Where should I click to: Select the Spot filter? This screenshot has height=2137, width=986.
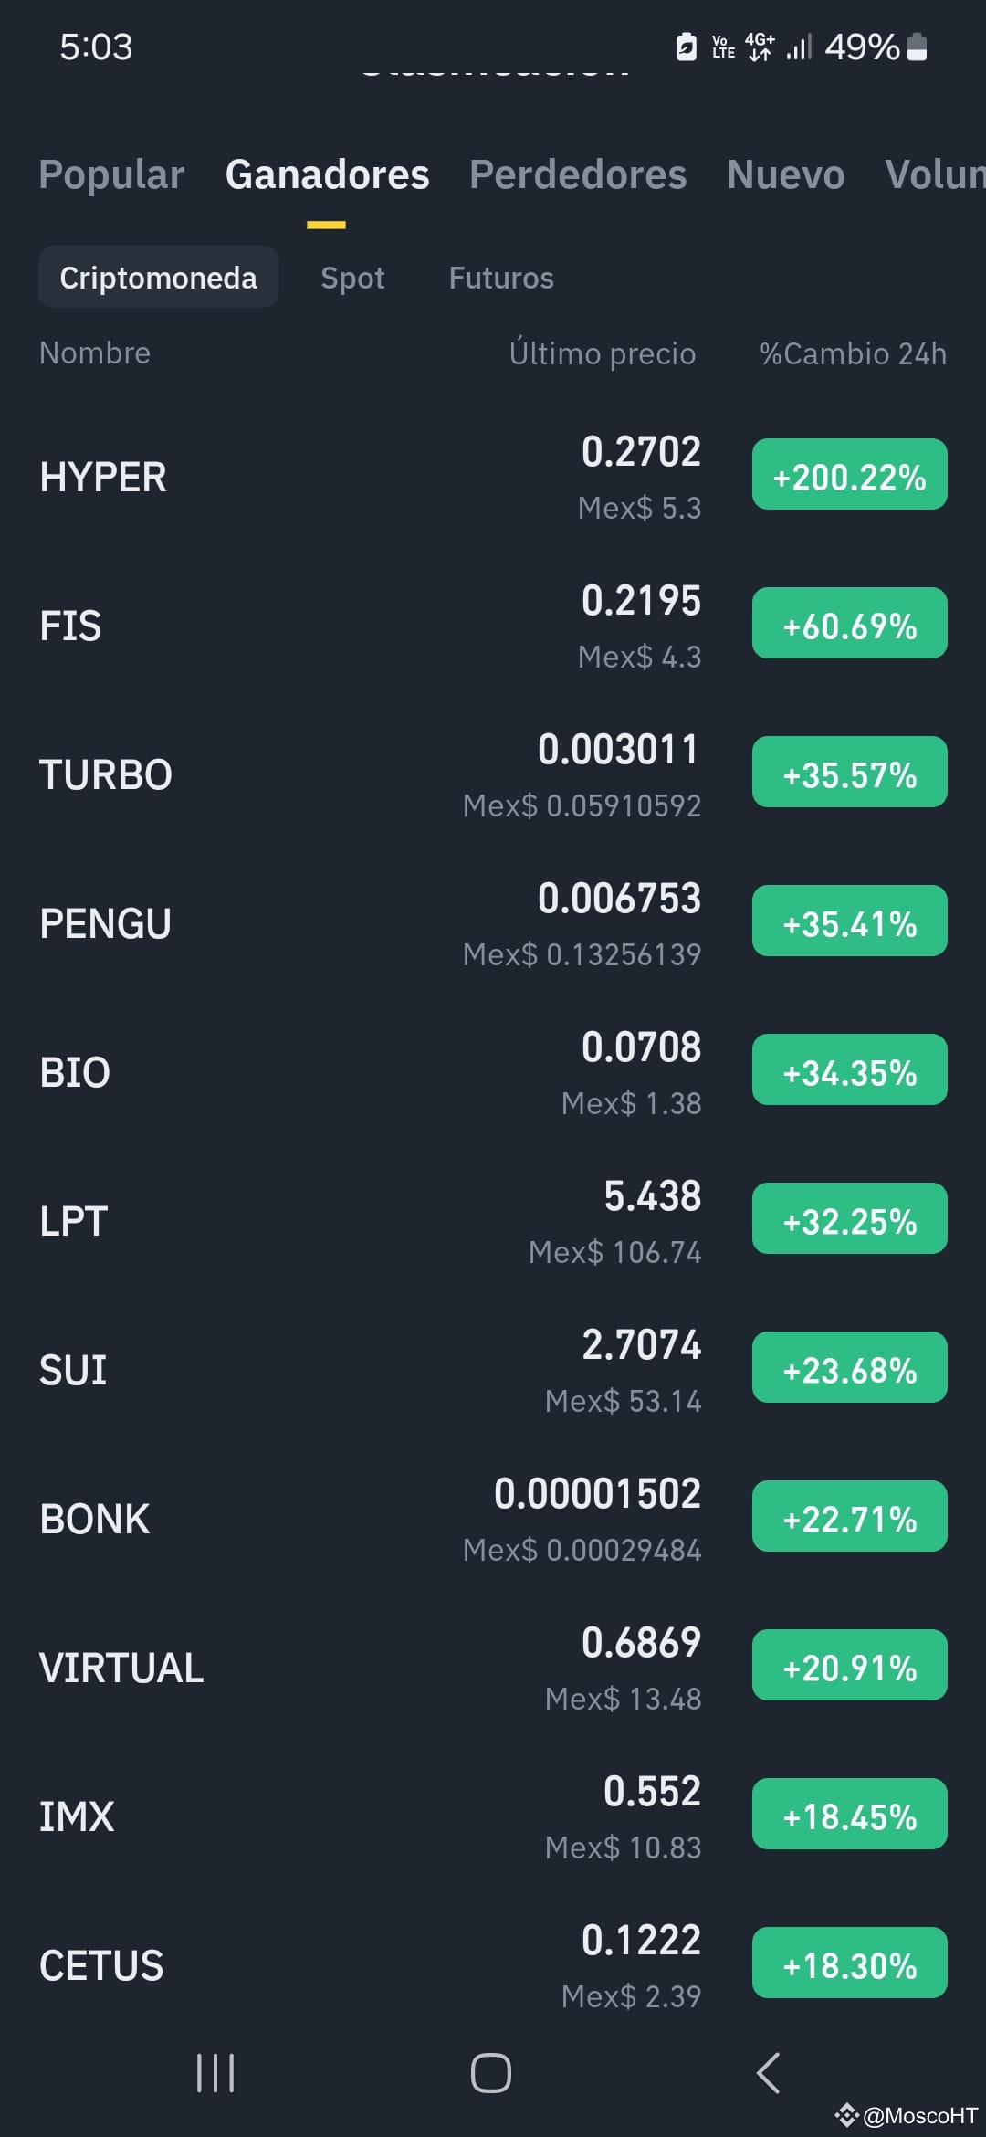tap(352, 278)
